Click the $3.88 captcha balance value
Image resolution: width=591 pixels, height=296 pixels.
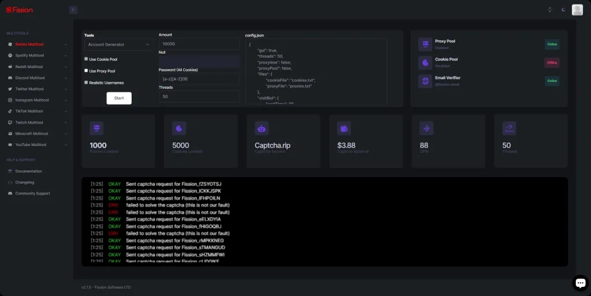pyautogui.click(x=346, y=145)
